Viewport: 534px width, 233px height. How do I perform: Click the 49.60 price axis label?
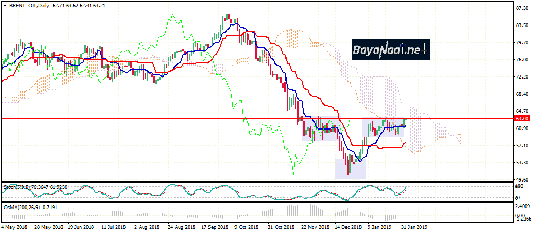tap(523, 180)
